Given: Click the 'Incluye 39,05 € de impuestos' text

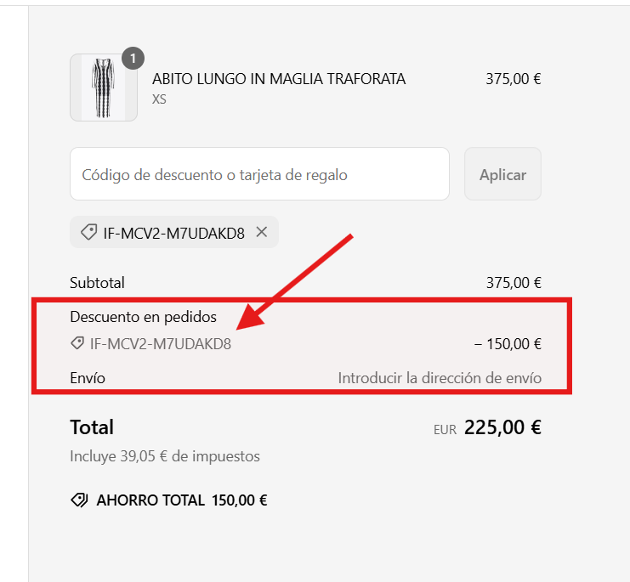Looking at the screenshot, I should click(165, 456).
